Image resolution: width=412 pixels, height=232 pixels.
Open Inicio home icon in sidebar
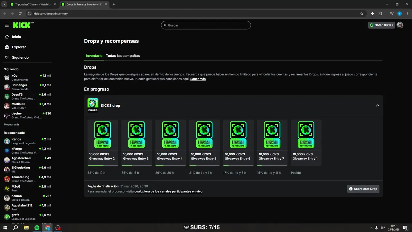tap(7, 37)
